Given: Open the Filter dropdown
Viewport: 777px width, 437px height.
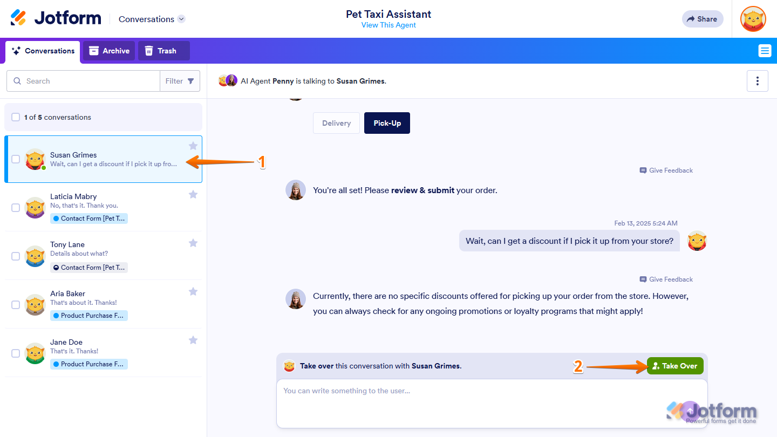Looking at the screenshot, I should (180, 81).
